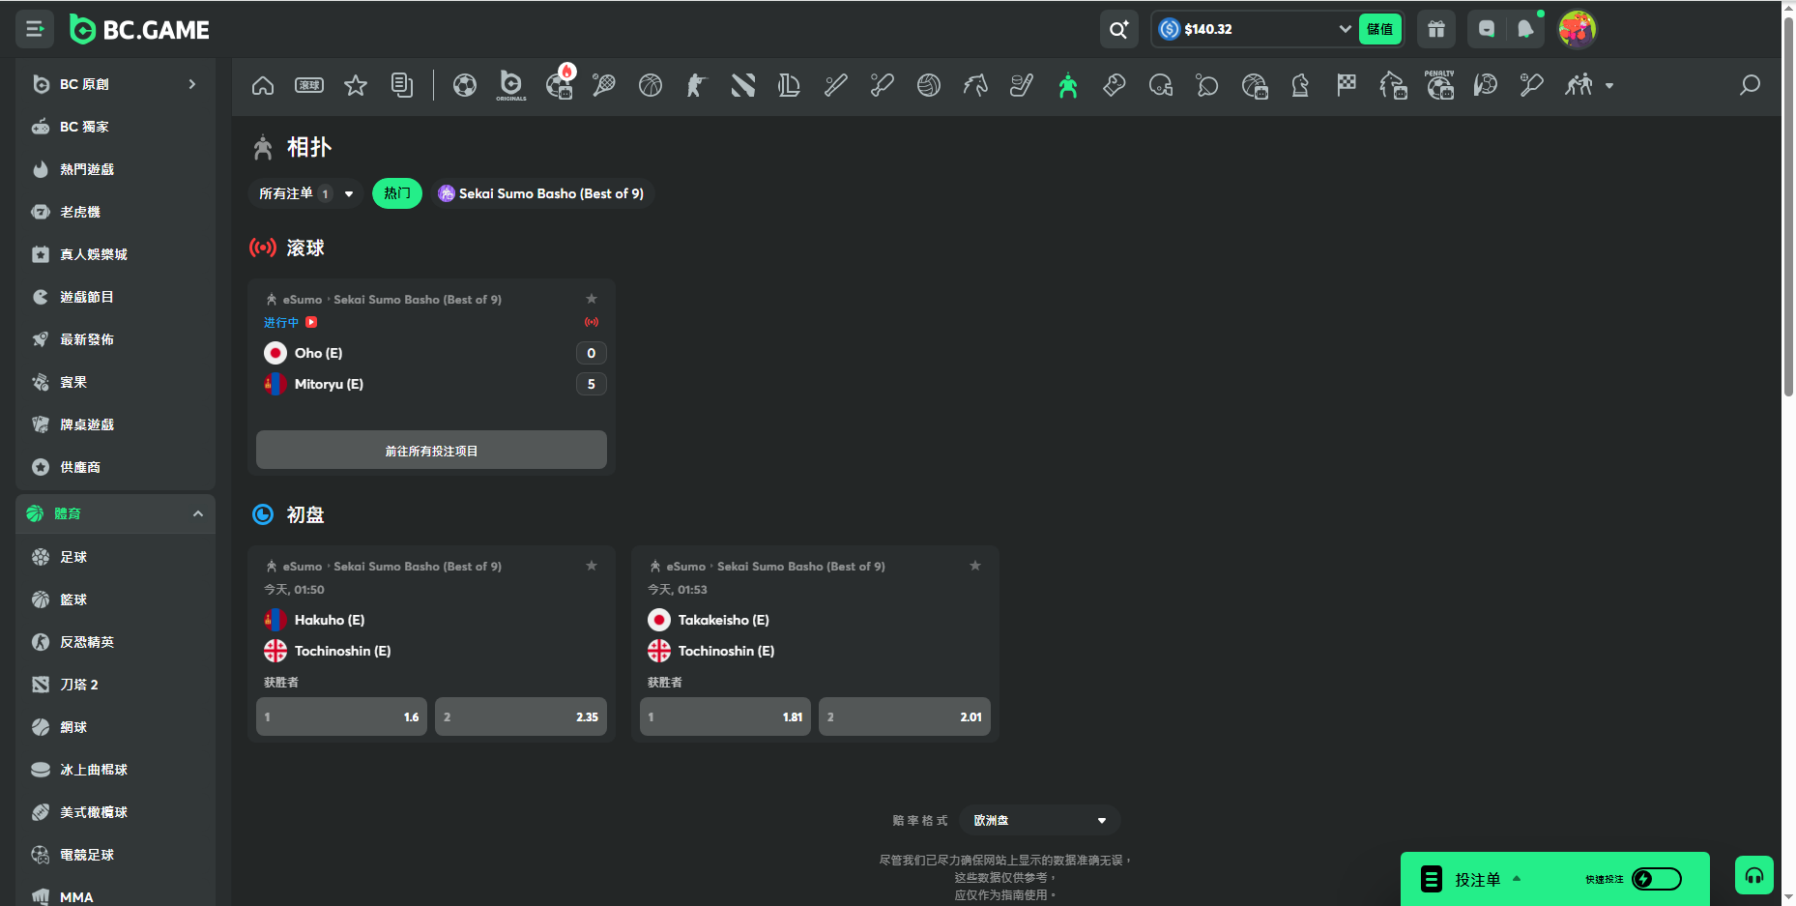Open favorites star in sports toolbar
The width and height of the screenshot is (1796, 906).
356,85
